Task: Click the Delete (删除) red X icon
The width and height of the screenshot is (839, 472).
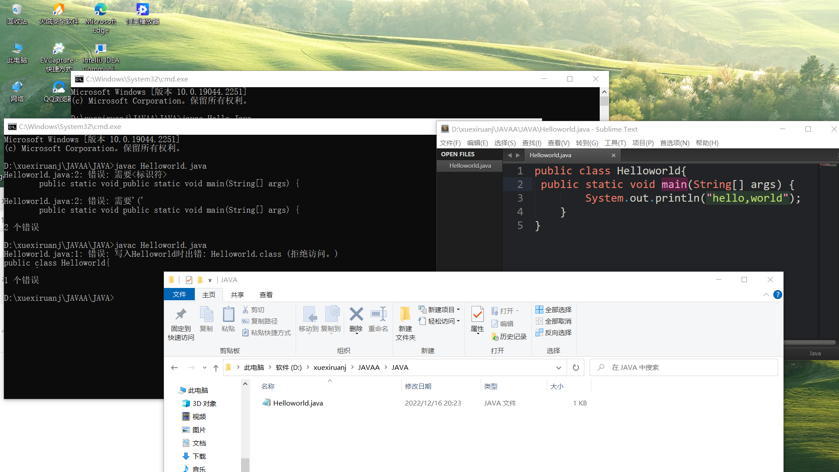Action: (x=356, y=314)
